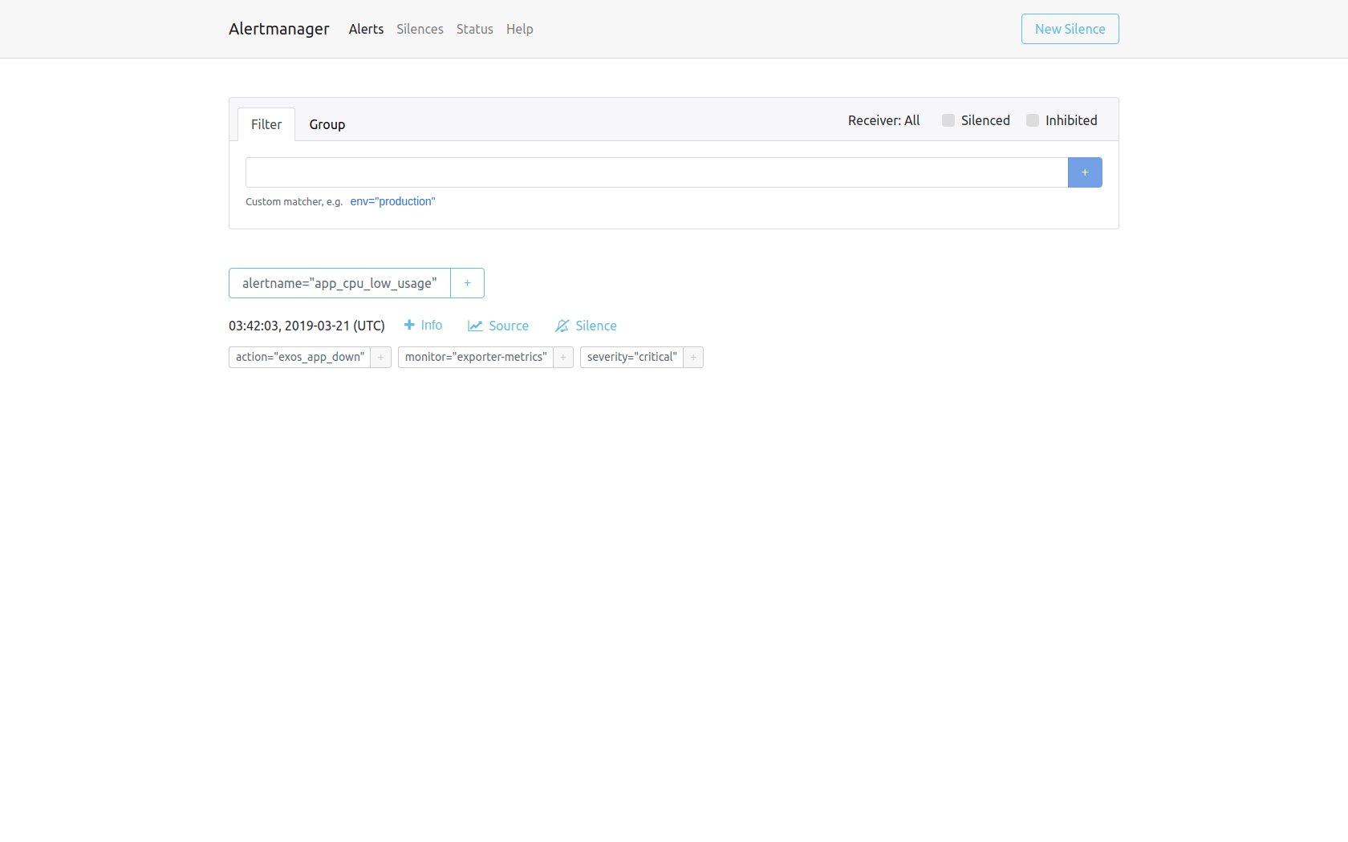
Task: Click the Alertmanager brand title
Action: pos(278,29)
